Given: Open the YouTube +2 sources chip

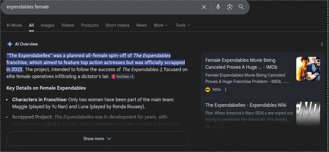Looking at the screenshot, I should pyautogui.click(x=123, y=77).
